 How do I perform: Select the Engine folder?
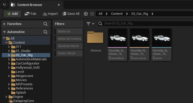click(x=26, y=97)
